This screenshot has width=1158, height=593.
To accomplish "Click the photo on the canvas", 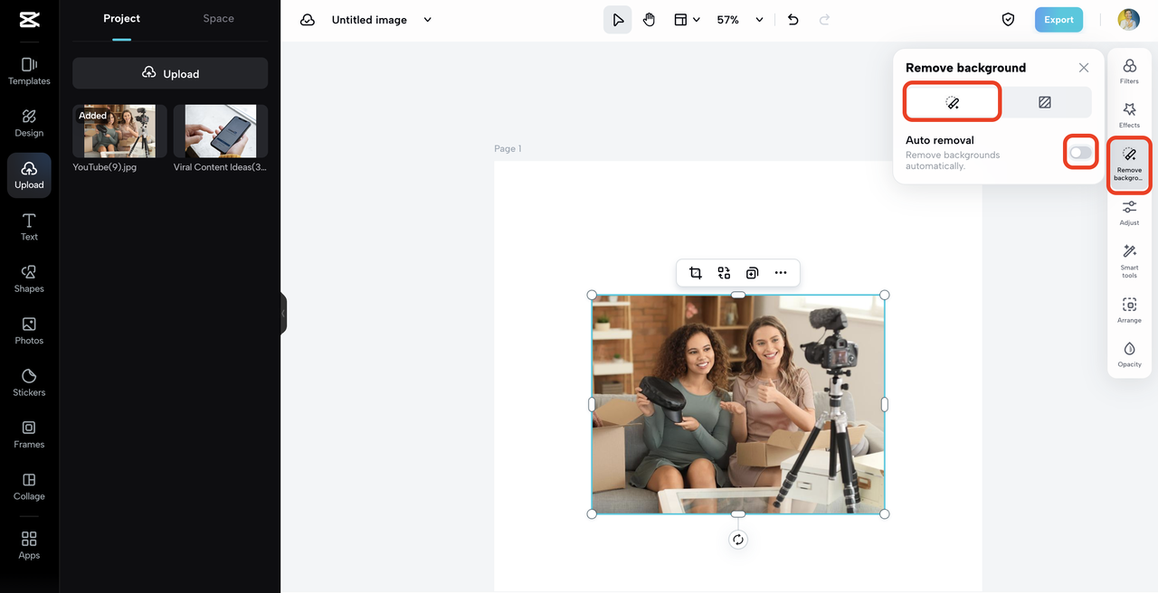I will [x=738, y=404].
